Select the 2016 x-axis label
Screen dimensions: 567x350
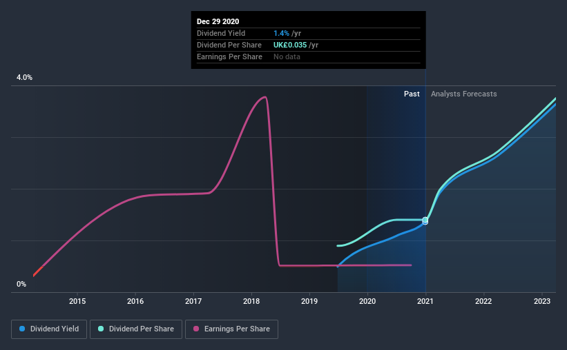[x=135, y=301]
